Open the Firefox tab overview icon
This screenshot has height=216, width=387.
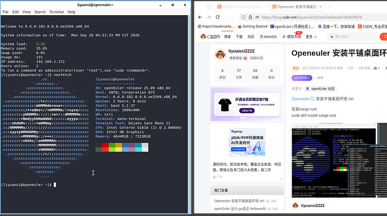pyautogui.click(x=209, y=7)
